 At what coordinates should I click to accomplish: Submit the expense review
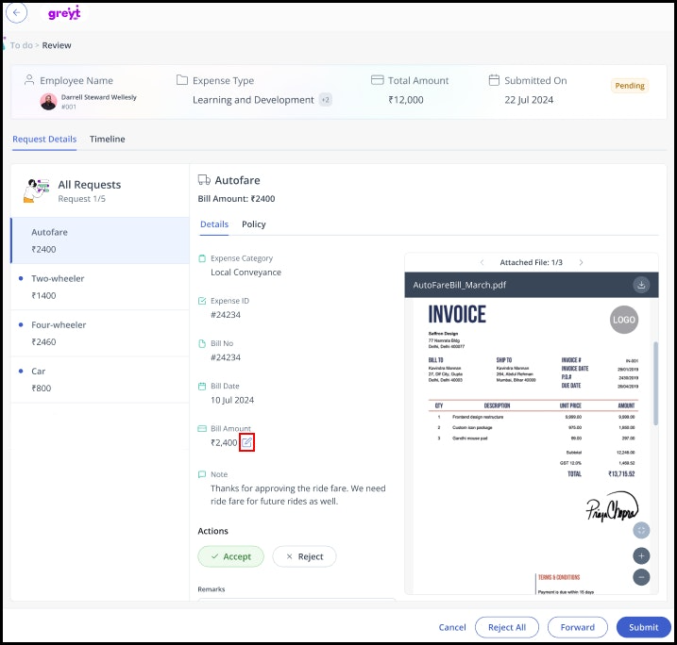click(643, 627)
